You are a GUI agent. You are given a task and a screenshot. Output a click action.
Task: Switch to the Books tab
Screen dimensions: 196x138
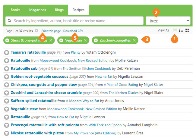[15, 10]
